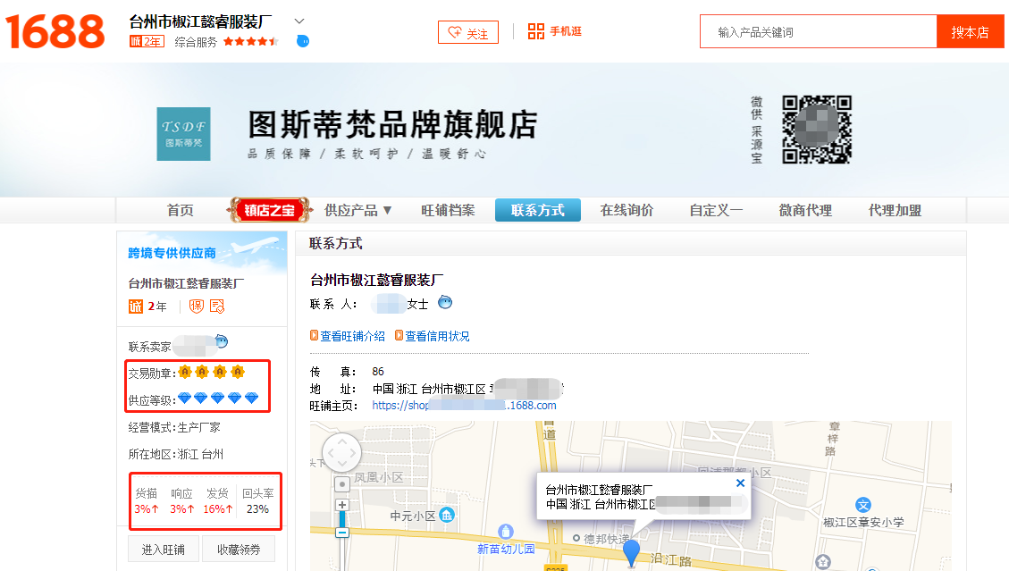The width and height of the screenshot is (1009, 571).
Task: Click the 微供采源宝 QR code
Action: tap(817, 130)
